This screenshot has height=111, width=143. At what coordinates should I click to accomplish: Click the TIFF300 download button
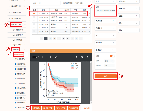(x=61, y=108)
